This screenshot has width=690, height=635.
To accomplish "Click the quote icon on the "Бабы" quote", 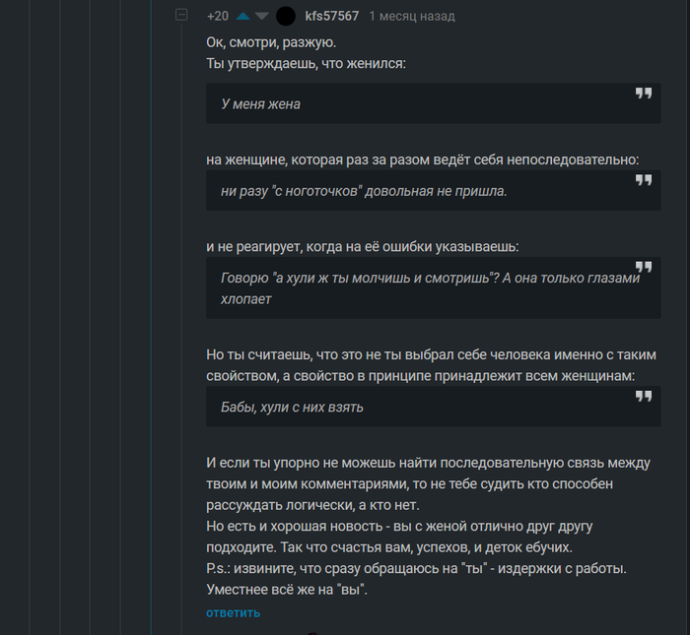I will point(643,396).
